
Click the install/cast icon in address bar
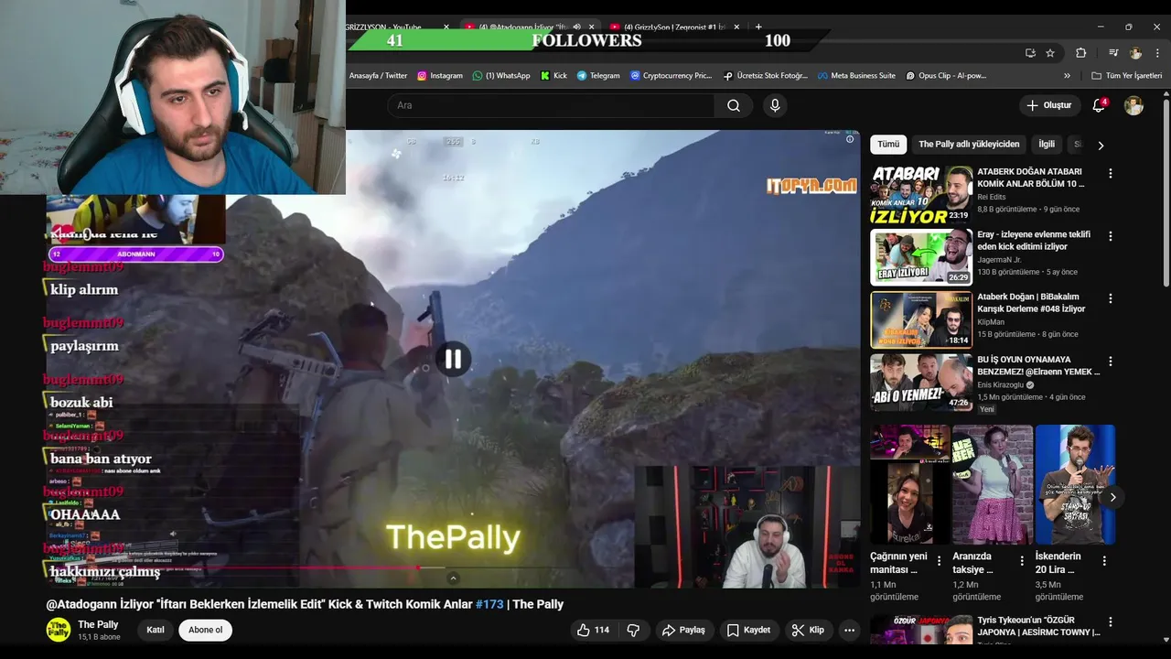pyautogui.click(x=1030, y=53)
